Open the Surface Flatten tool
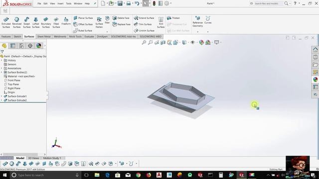 [x=99, y=22]
